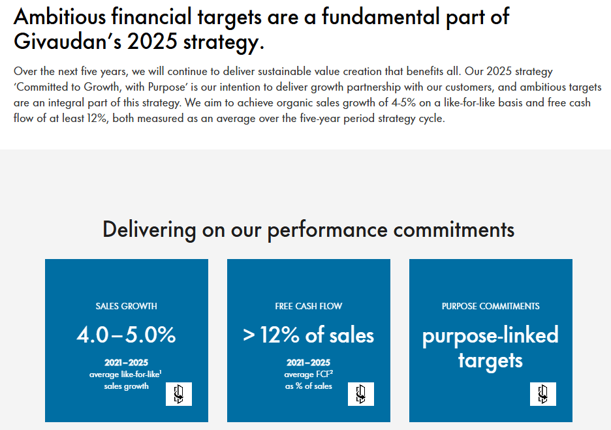Click 'Delivering on our performance commitments' heading
The width and height of the screenshot is (611, 430).
click(x=308, y=230)
